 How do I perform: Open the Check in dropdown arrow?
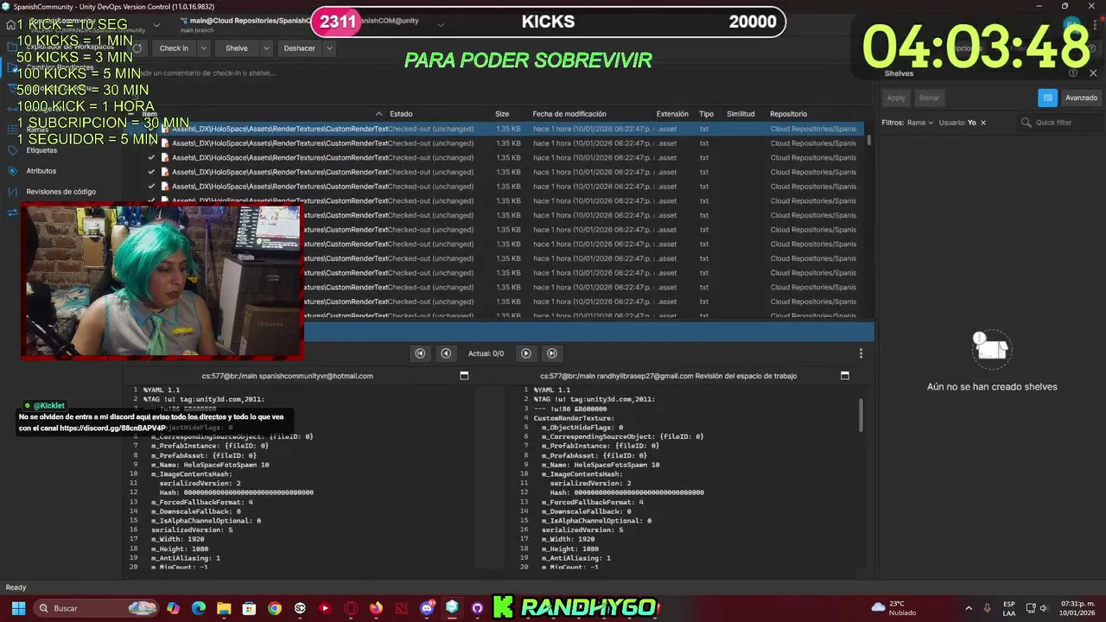tap(204, 48)
